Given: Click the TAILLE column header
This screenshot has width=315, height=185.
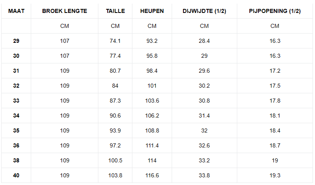Looking at the screenshot, I should point(115,11).
